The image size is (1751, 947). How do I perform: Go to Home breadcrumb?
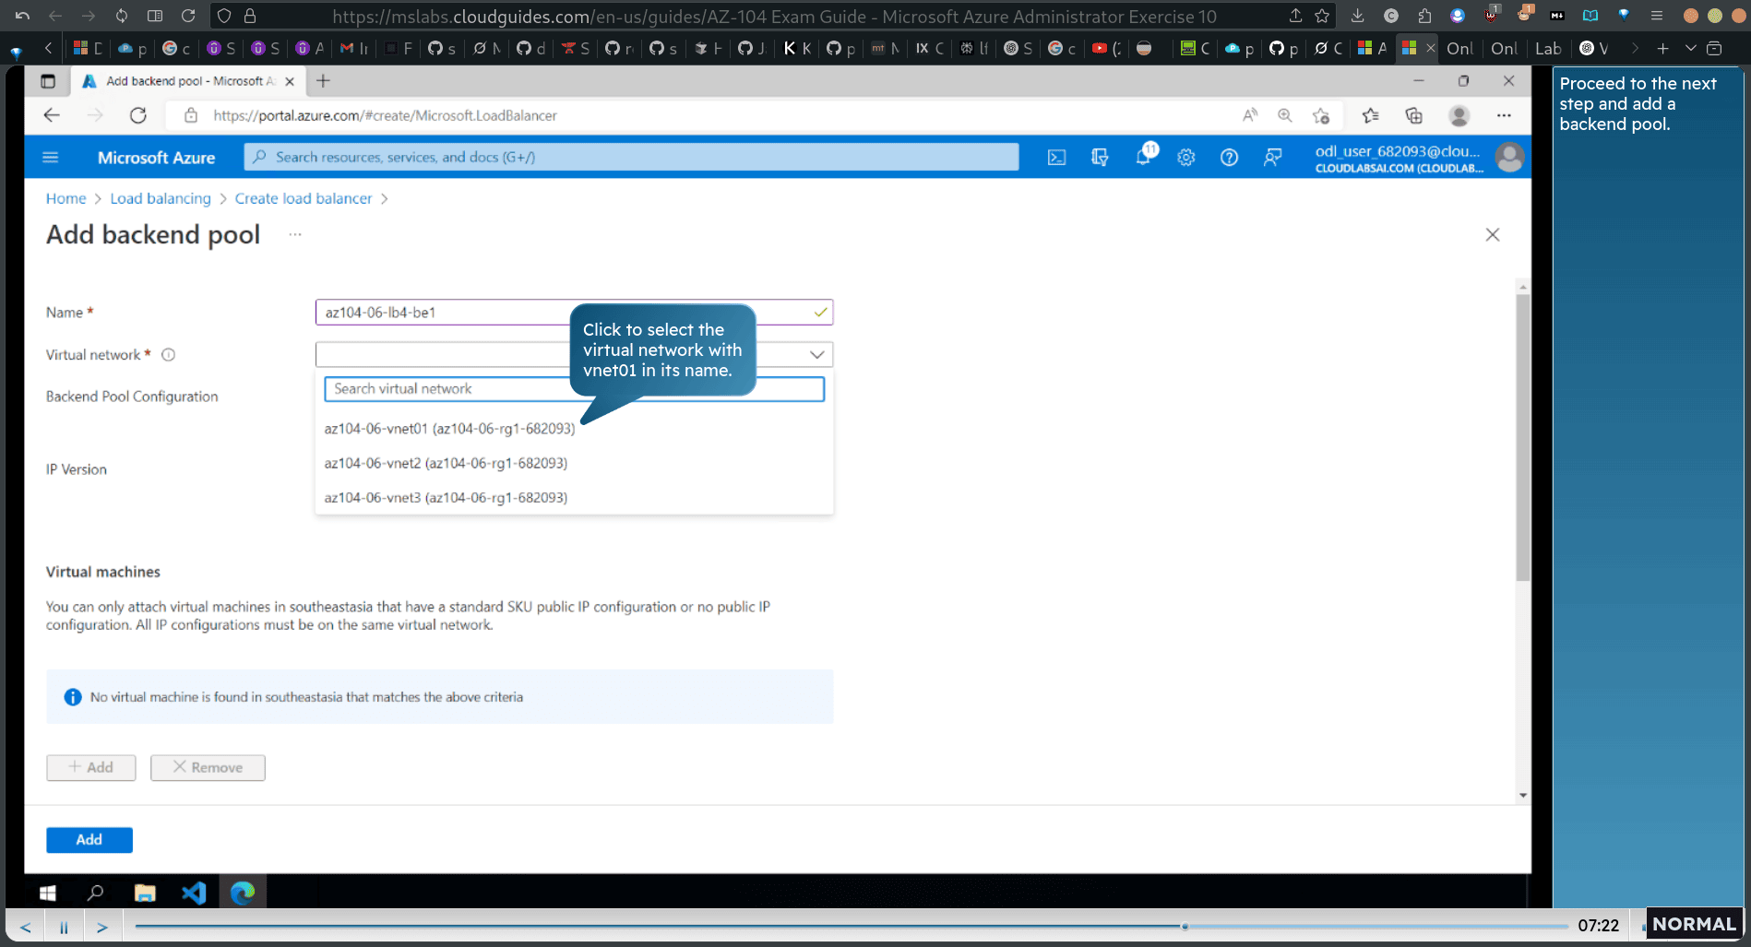pos(66,198)
